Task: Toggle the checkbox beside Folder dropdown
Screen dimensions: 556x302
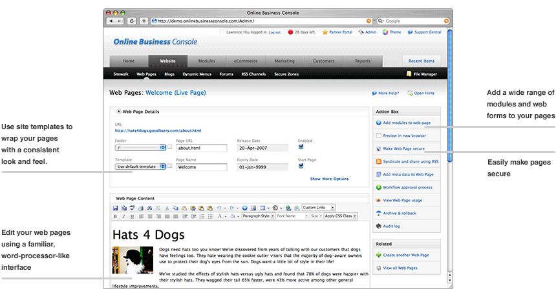Action: (170, 148)
